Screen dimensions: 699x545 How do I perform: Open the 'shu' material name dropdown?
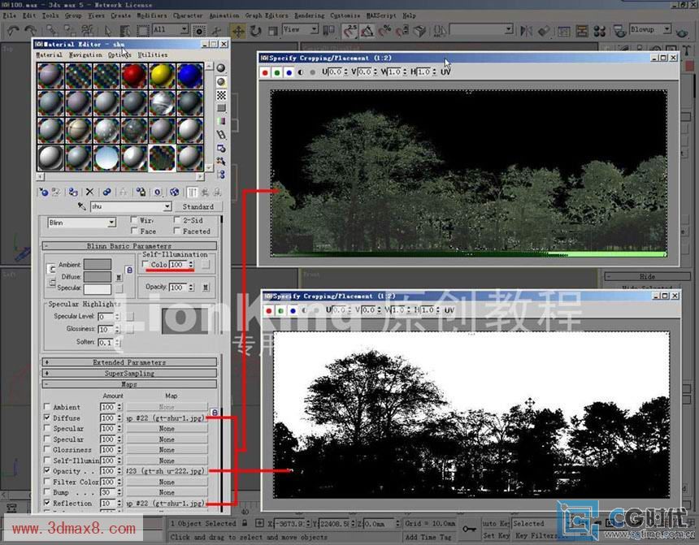tap(167, 206)
